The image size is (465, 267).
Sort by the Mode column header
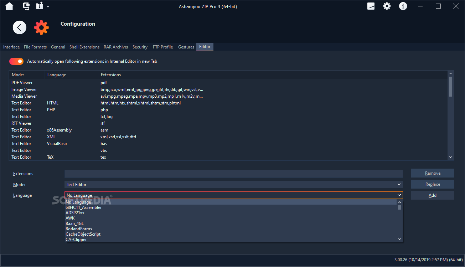[27, 75]
